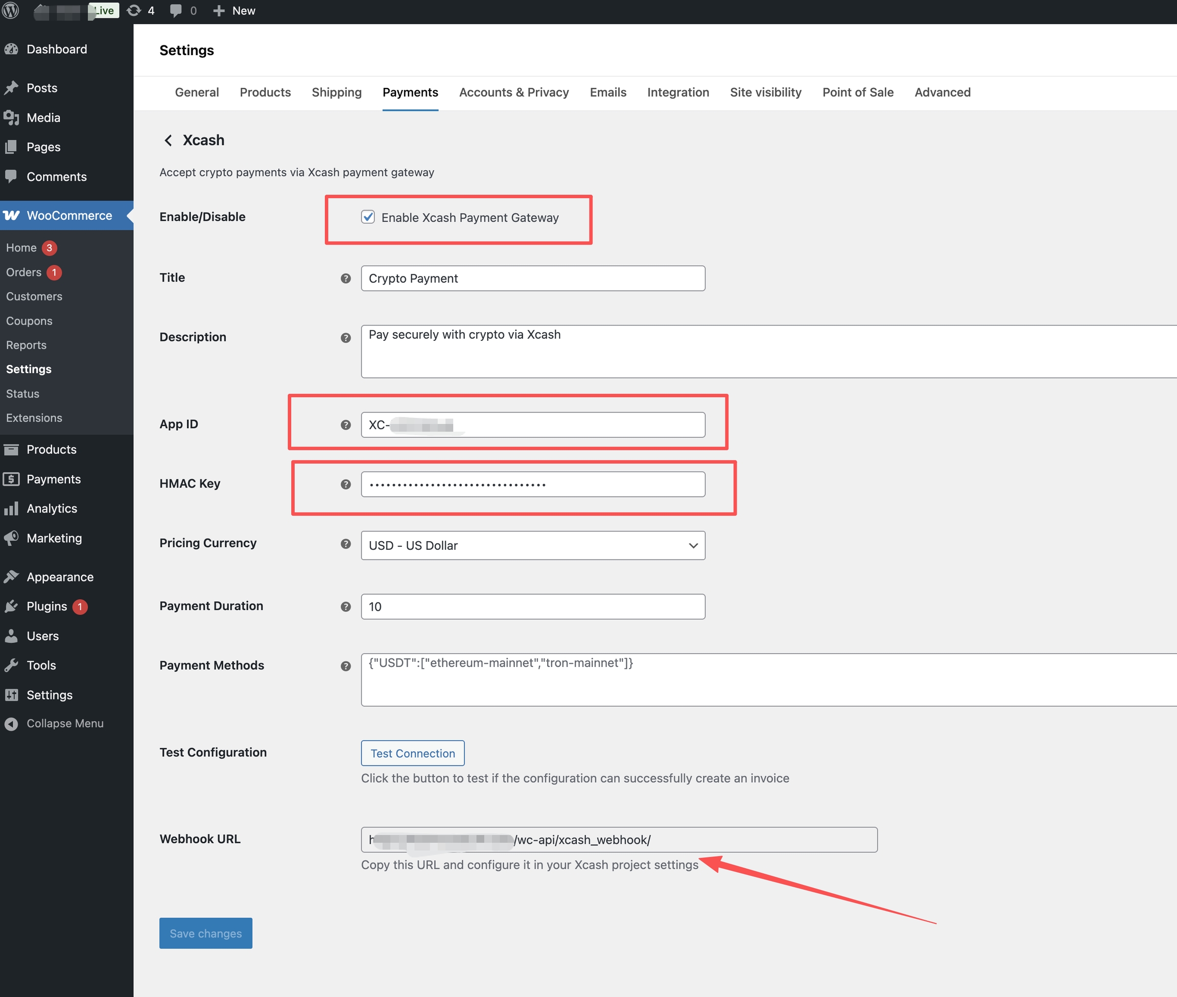
Task: Toggle Enable Xcash Payment Gateway checkbox
Action: click(368, 217)
